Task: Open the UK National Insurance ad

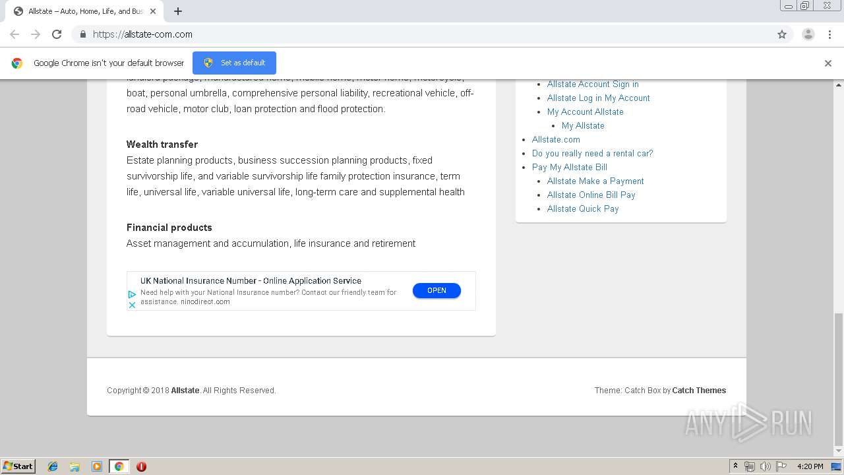Action: tap(437, 290)
